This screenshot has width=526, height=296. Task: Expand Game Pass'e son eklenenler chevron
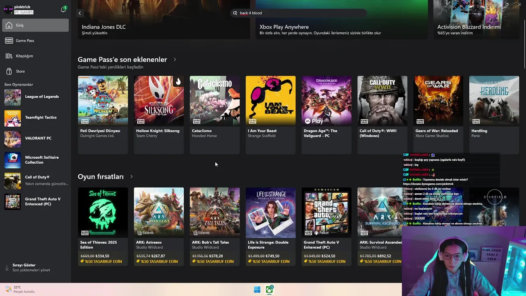tap(175, 60)
